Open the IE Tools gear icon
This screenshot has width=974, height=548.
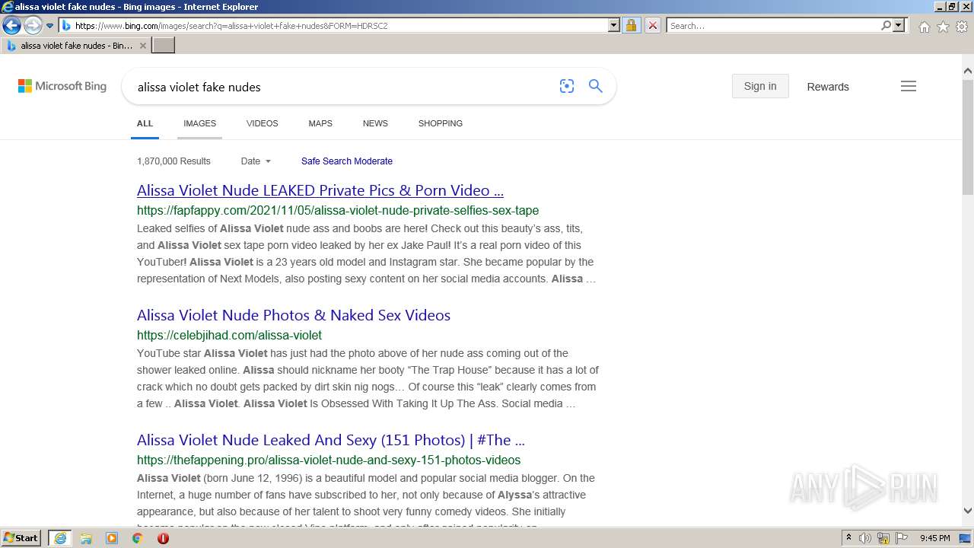pyautogui.click(x=962, y=27)
